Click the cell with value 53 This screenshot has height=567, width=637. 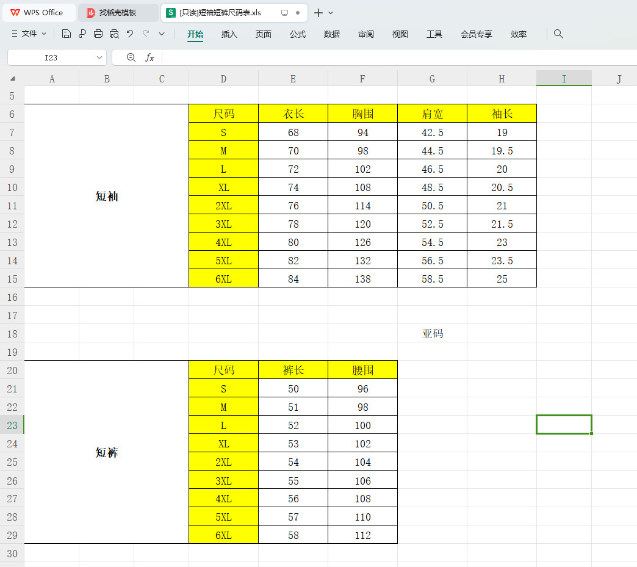click(293, 444)
